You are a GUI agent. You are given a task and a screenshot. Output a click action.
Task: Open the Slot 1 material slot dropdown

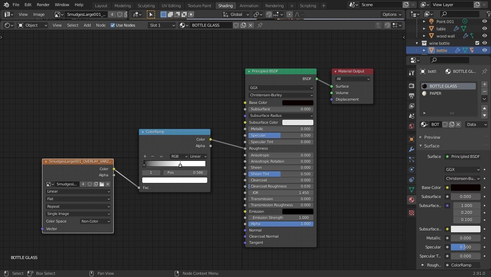[162, 25]
